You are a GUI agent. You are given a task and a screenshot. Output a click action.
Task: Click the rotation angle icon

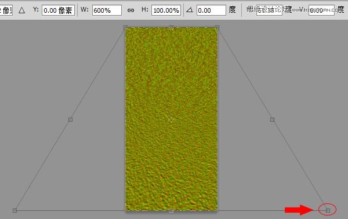[190, 10]
